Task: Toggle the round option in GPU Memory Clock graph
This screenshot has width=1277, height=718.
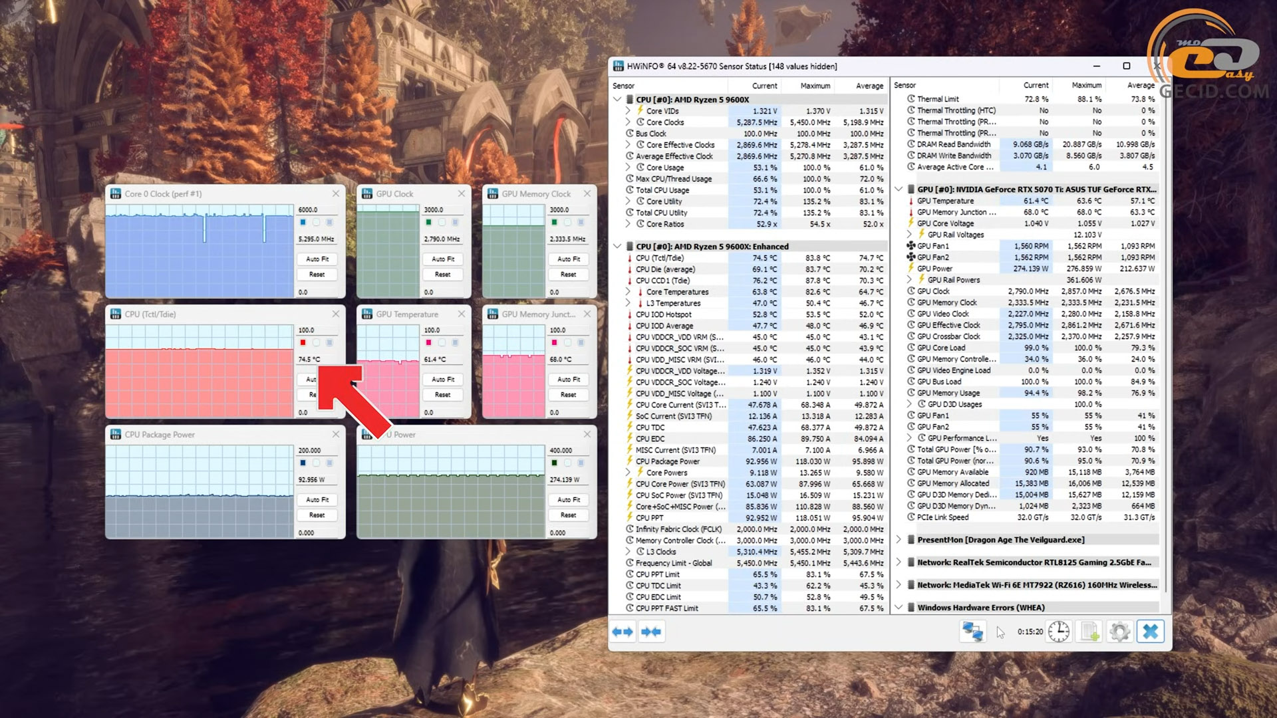Action: (x=567, y=222)
